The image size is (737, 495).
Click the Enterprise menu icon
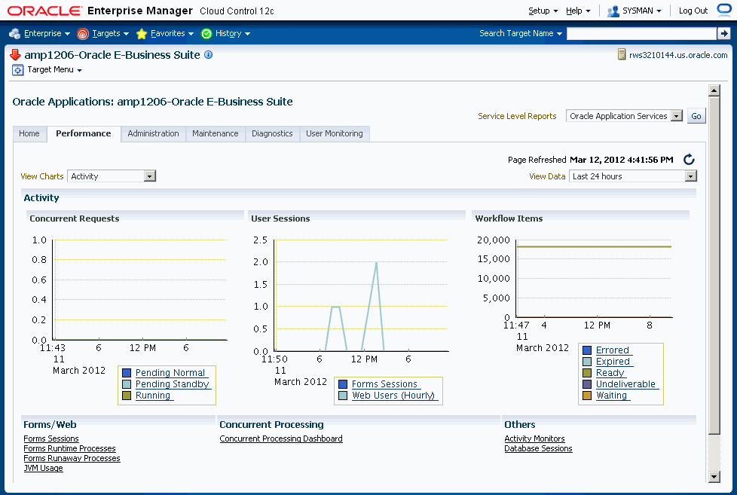pos(14,33)
